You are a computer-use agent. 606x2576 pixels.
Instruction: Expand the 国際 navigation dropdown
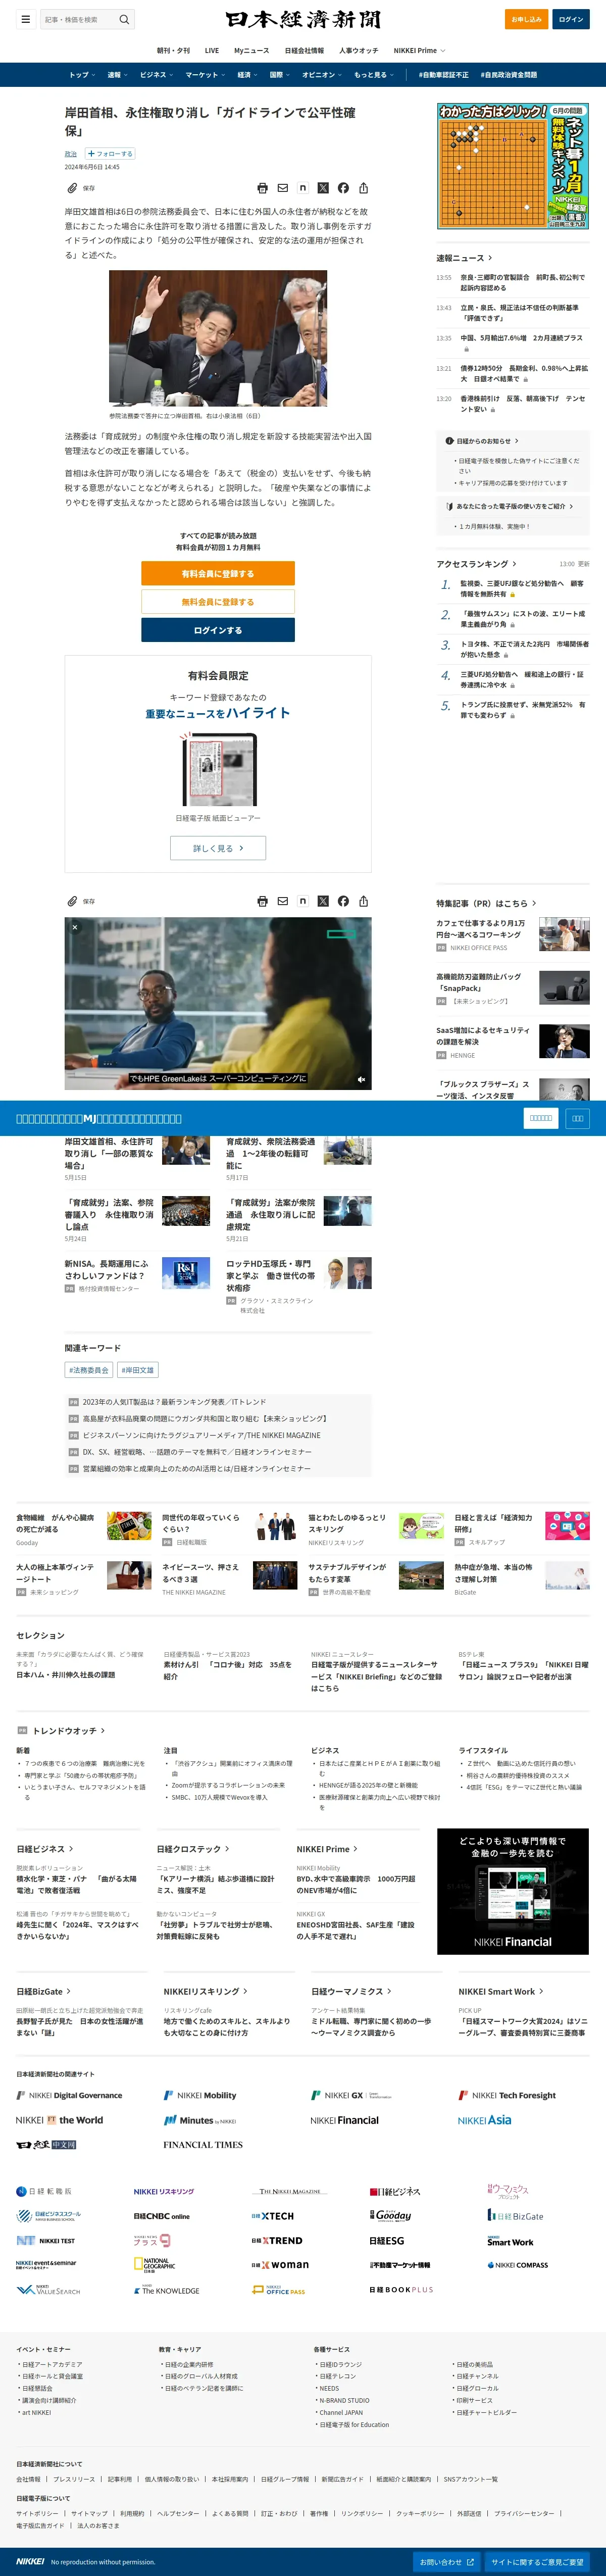pyautogui.click(x=279, y=75)
